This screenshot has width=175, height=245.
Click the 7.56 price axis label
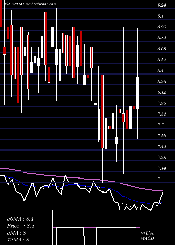click(x=162, y=136)
